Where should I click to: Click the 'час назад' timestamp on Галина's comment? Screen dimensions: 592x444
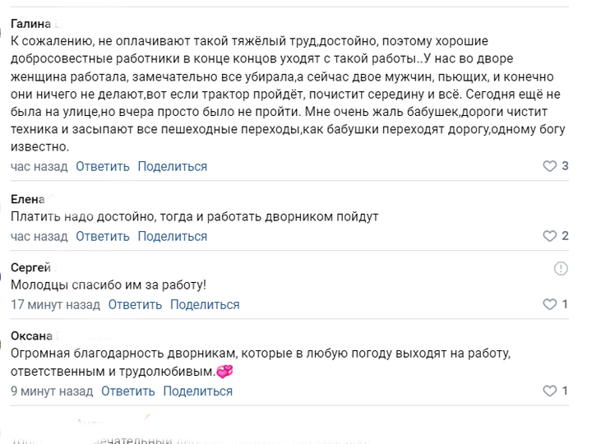tap(39, 166)
